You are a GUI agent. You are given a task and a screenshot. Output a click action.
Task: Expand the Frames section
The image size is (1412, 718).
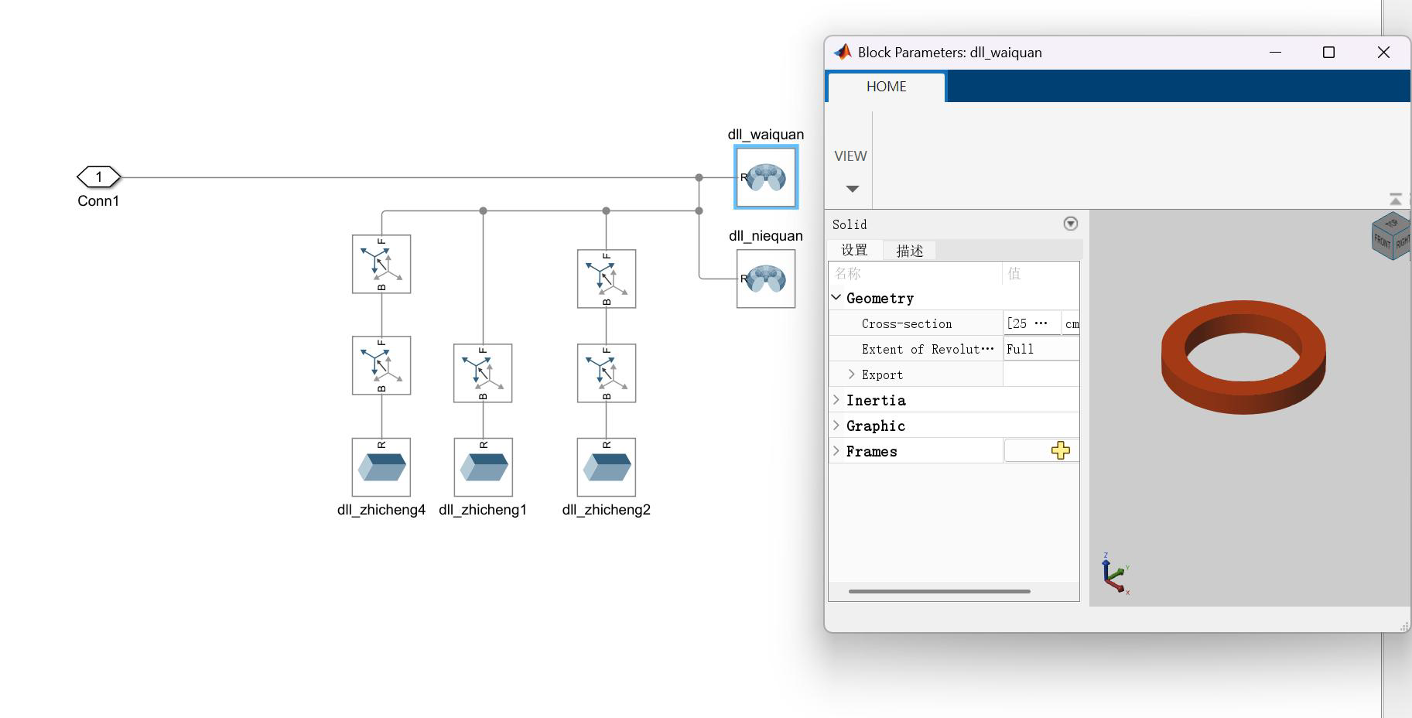(x=836, y=451)
